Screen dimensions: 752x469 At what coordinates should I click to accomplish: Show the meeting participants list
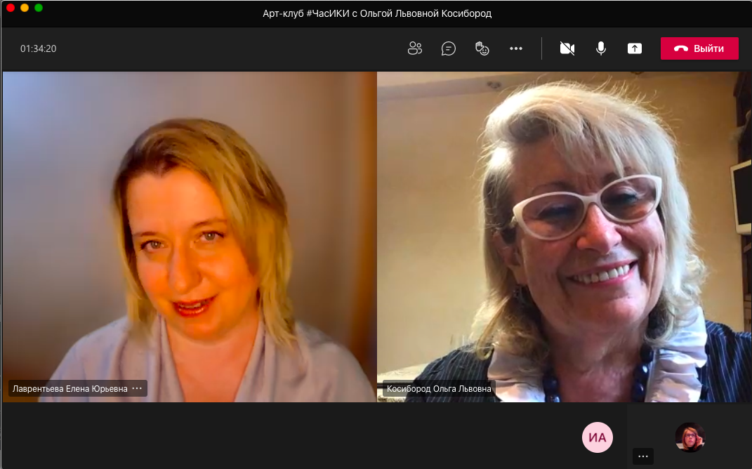[415, 48]
